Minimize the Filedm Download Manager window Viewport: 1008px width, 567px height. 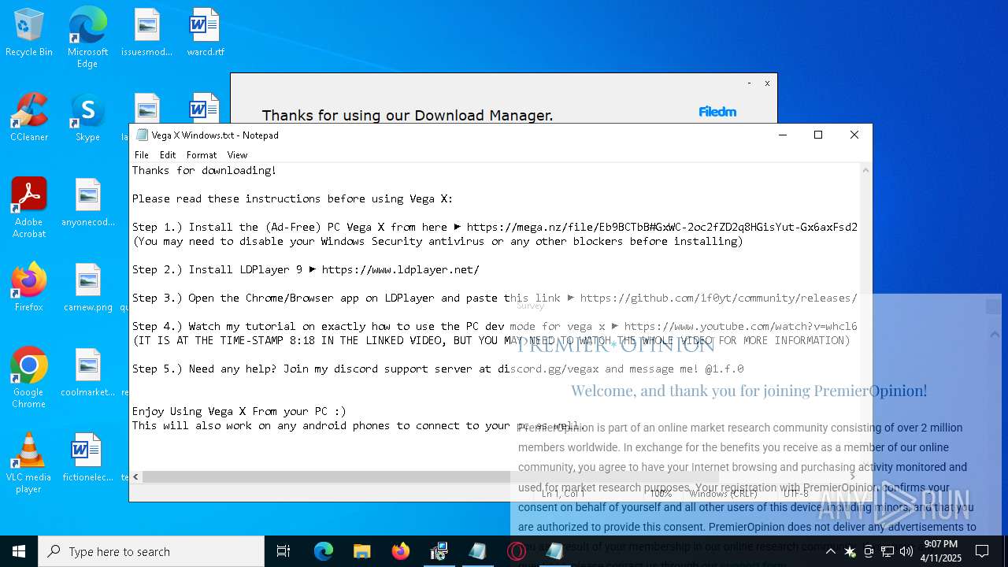coord(749,83)
